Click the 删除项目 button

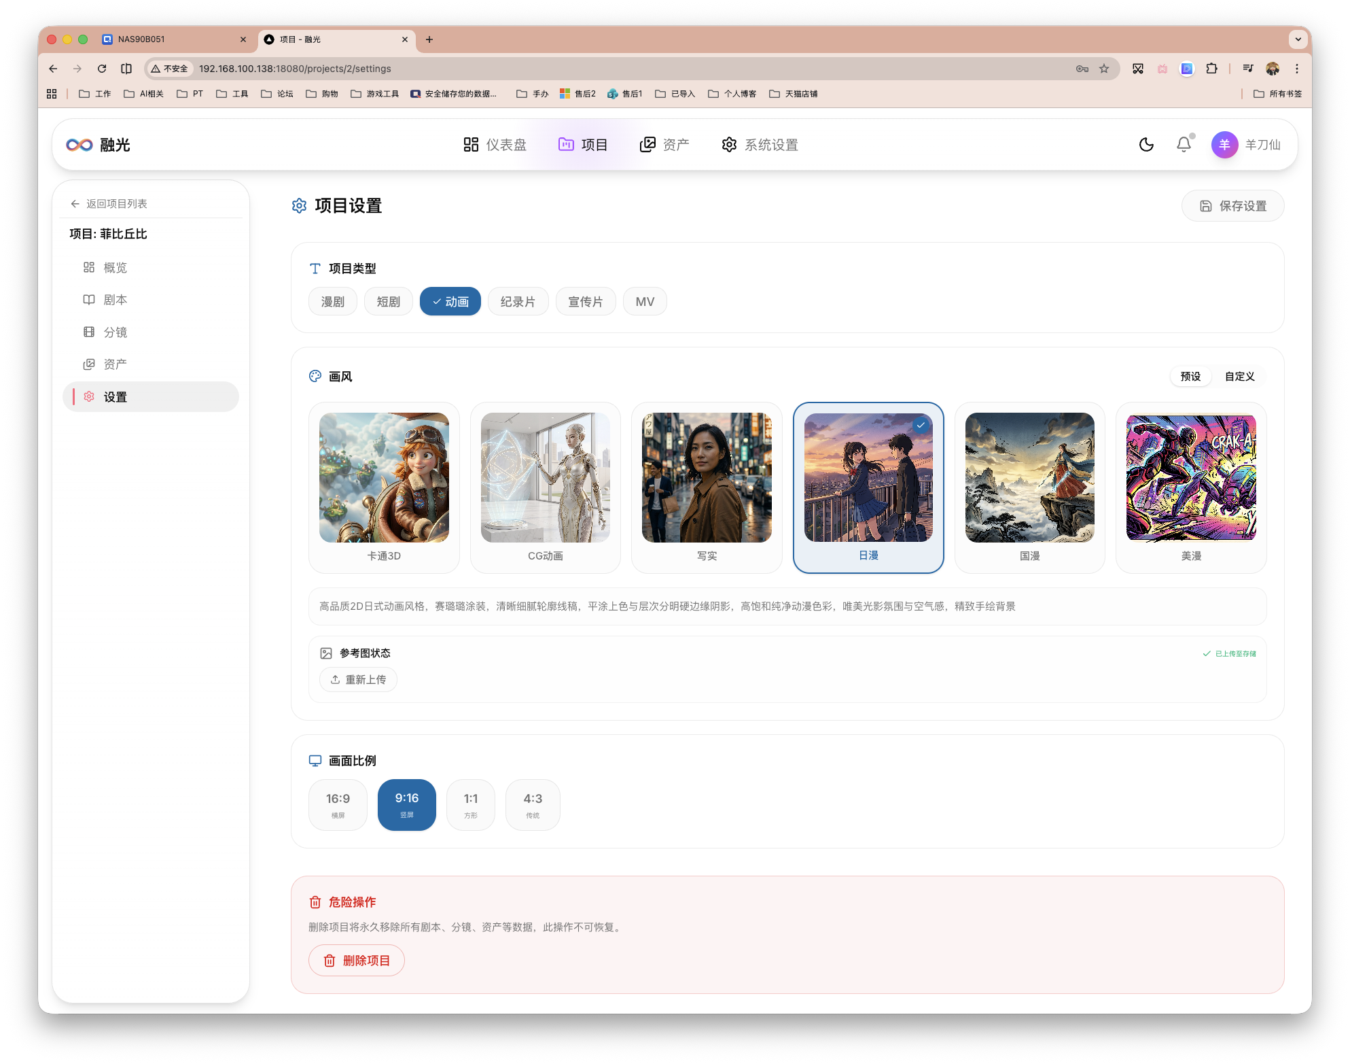click(x=357, y=961)
